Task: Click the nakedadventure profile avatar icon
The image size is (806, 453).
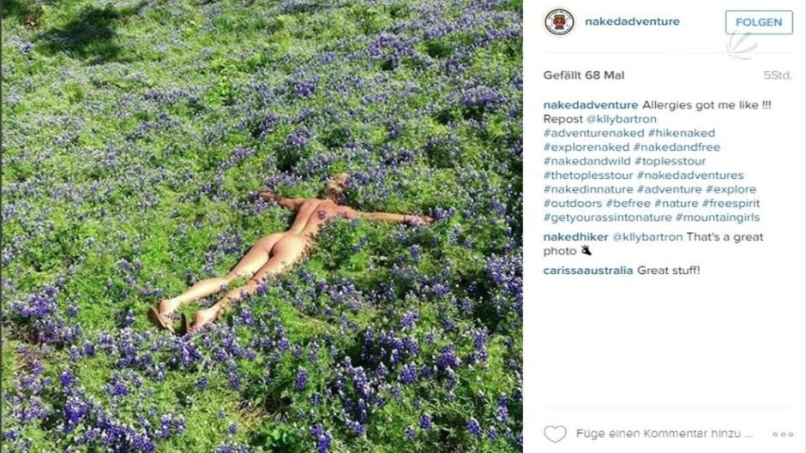Action: pos(559,22)
